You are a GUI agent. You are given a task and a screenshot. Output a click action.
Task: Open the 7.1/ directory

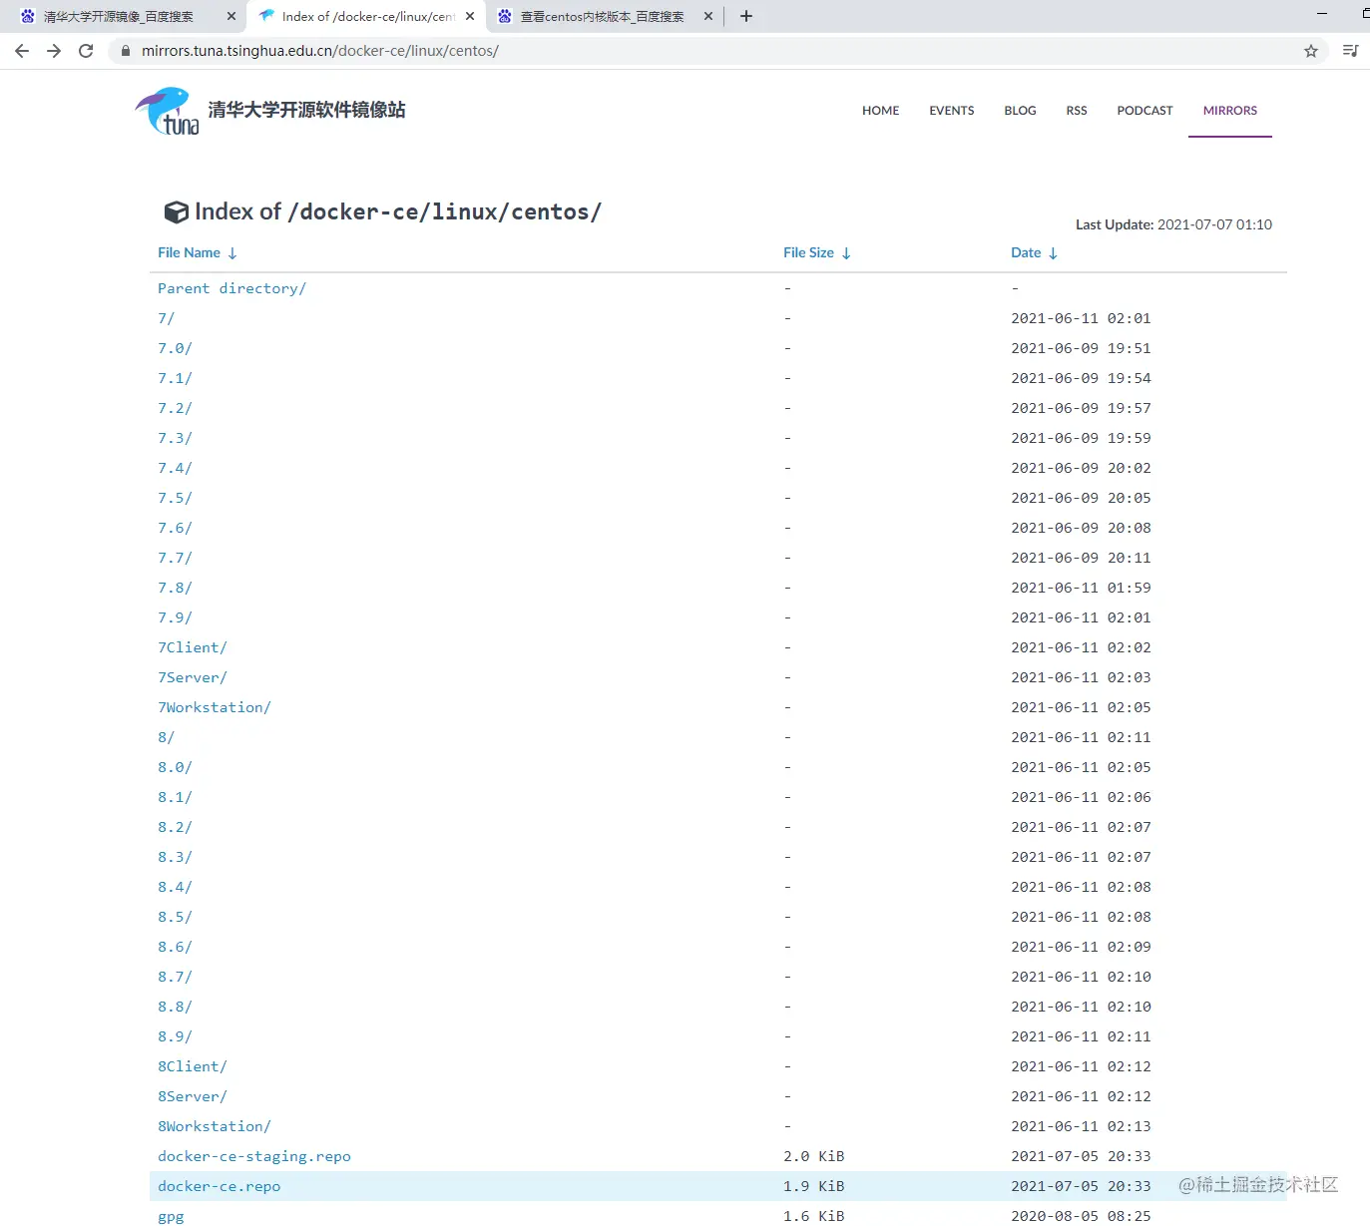(x=175, y=378)
